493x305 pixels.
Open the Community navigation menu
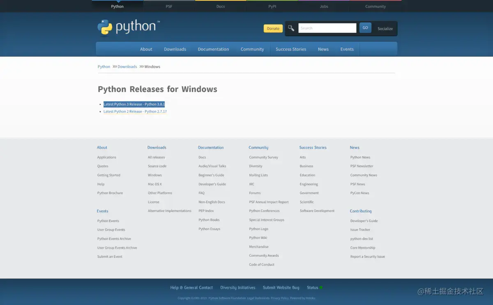point(252,49)
